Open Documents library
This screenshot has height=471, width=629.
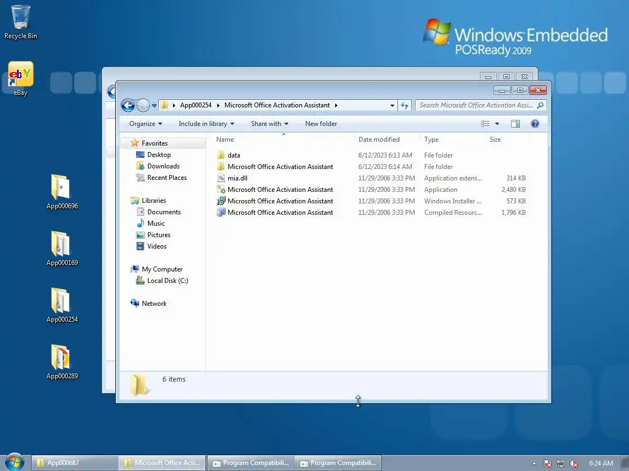pyautogui.click(x=164, y=212)
